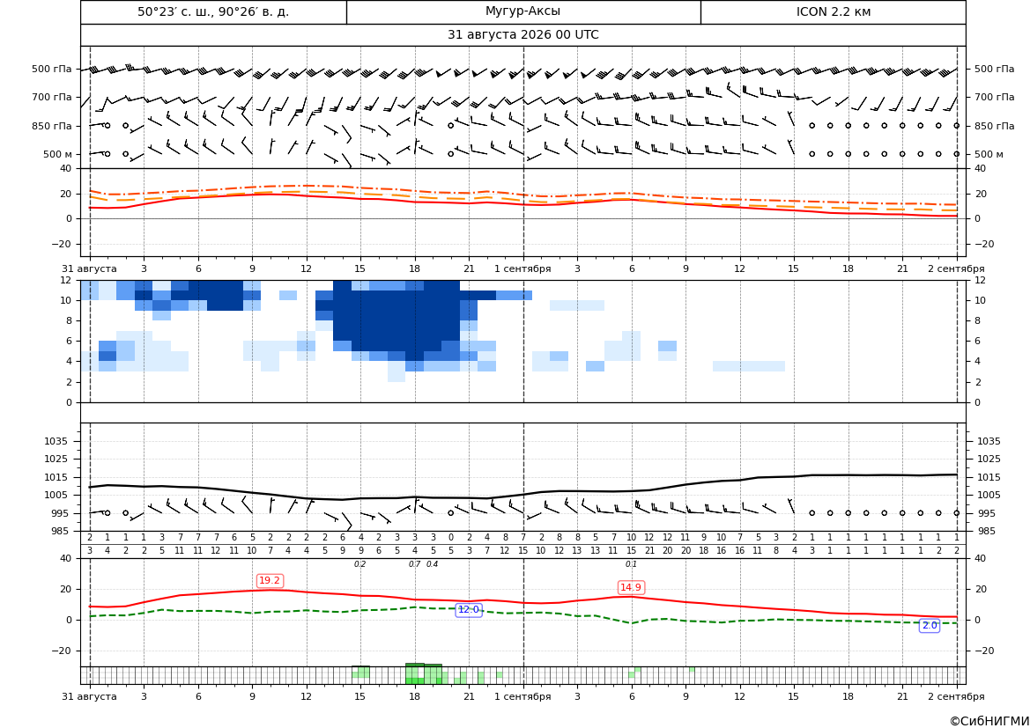Screen dimensions: 1030x728
Task: Click the Мугур-Аксы station title cell
Action: (522, 11)
